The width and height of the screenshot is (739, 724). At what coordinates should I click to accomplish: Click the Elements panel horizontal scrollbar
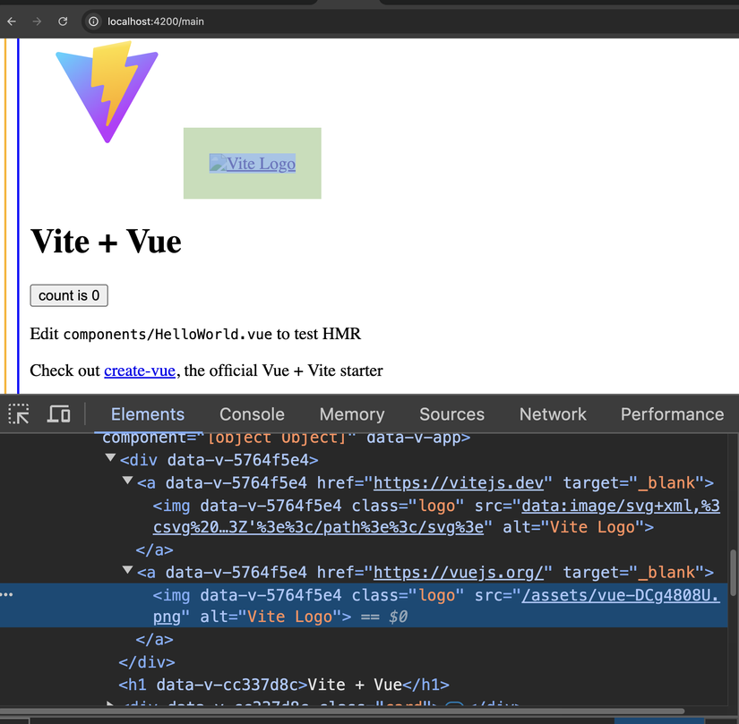[x=342, y=711]
